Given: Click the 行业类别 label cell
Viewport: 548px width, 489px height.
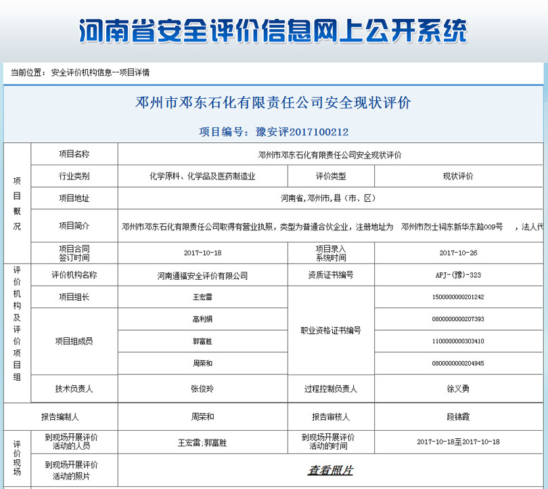Looking at the screenshot, I should (x=74, y=176).
